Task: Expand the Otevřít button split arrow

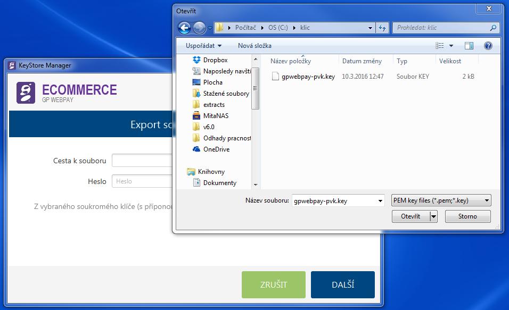Action: [433, 216]
